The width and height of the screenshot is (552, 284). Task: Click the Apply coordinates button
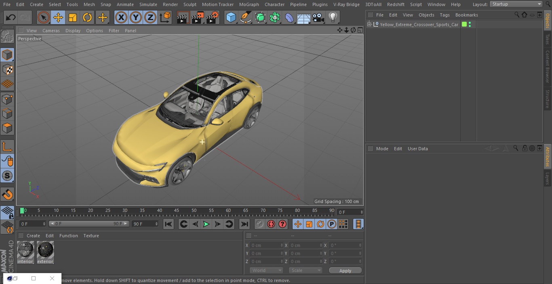tap(345, 271)
